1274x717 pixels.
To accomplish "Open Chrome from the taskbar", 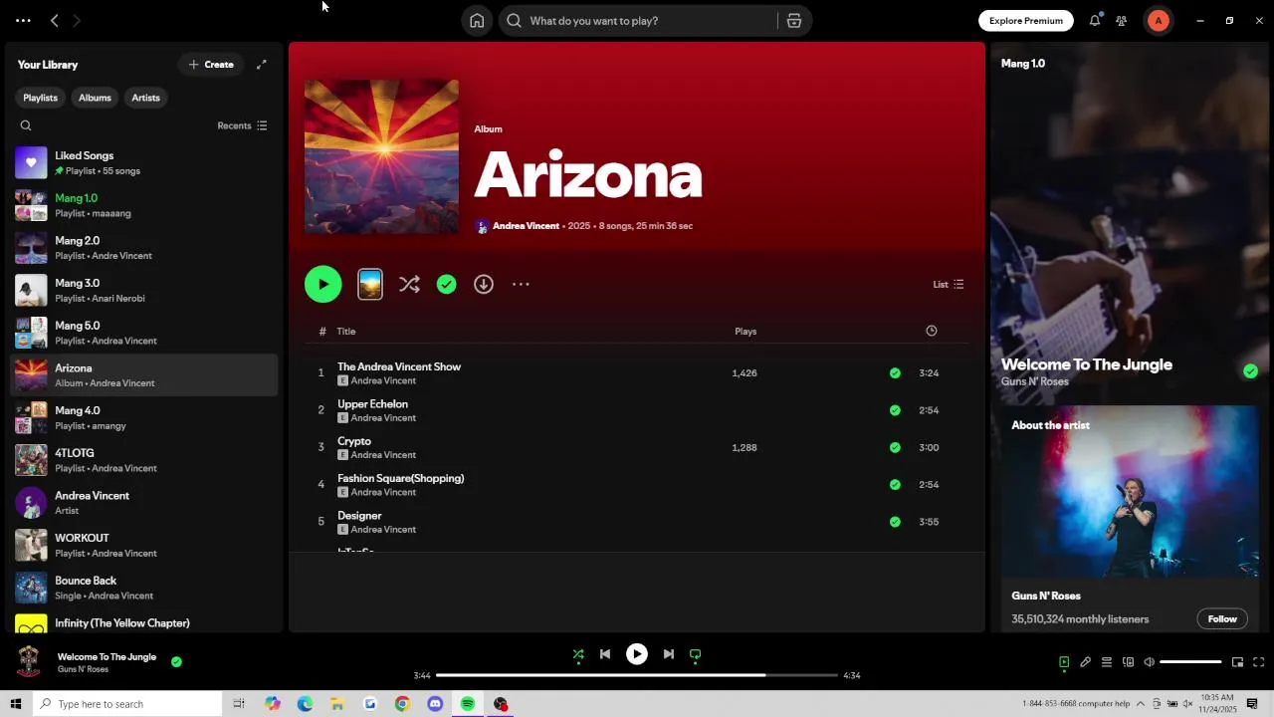I will coord(402,704).
